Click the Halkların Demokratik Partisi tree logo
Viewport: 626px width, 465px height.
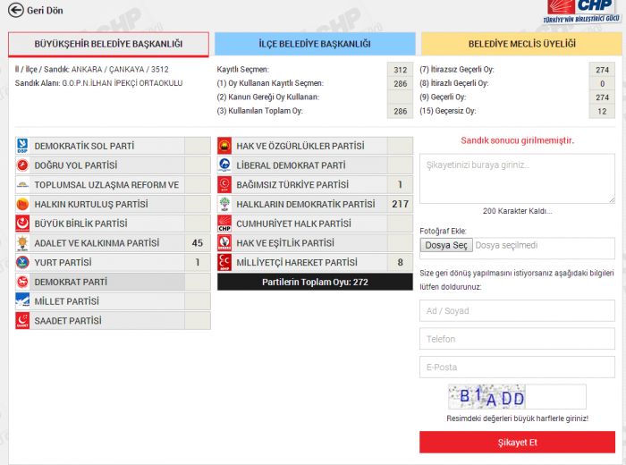pos(224,204)
